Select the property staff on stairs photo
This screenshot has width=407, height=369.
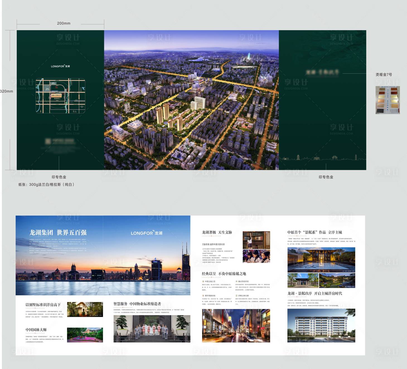tap(152, 329)
